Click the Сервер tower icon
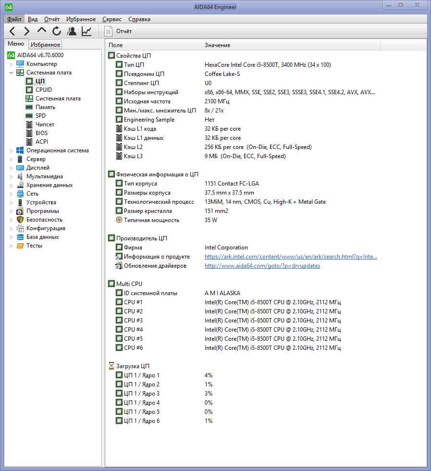Image resolution: width=431 pixels, height=471 pixels. pos(20,159)
